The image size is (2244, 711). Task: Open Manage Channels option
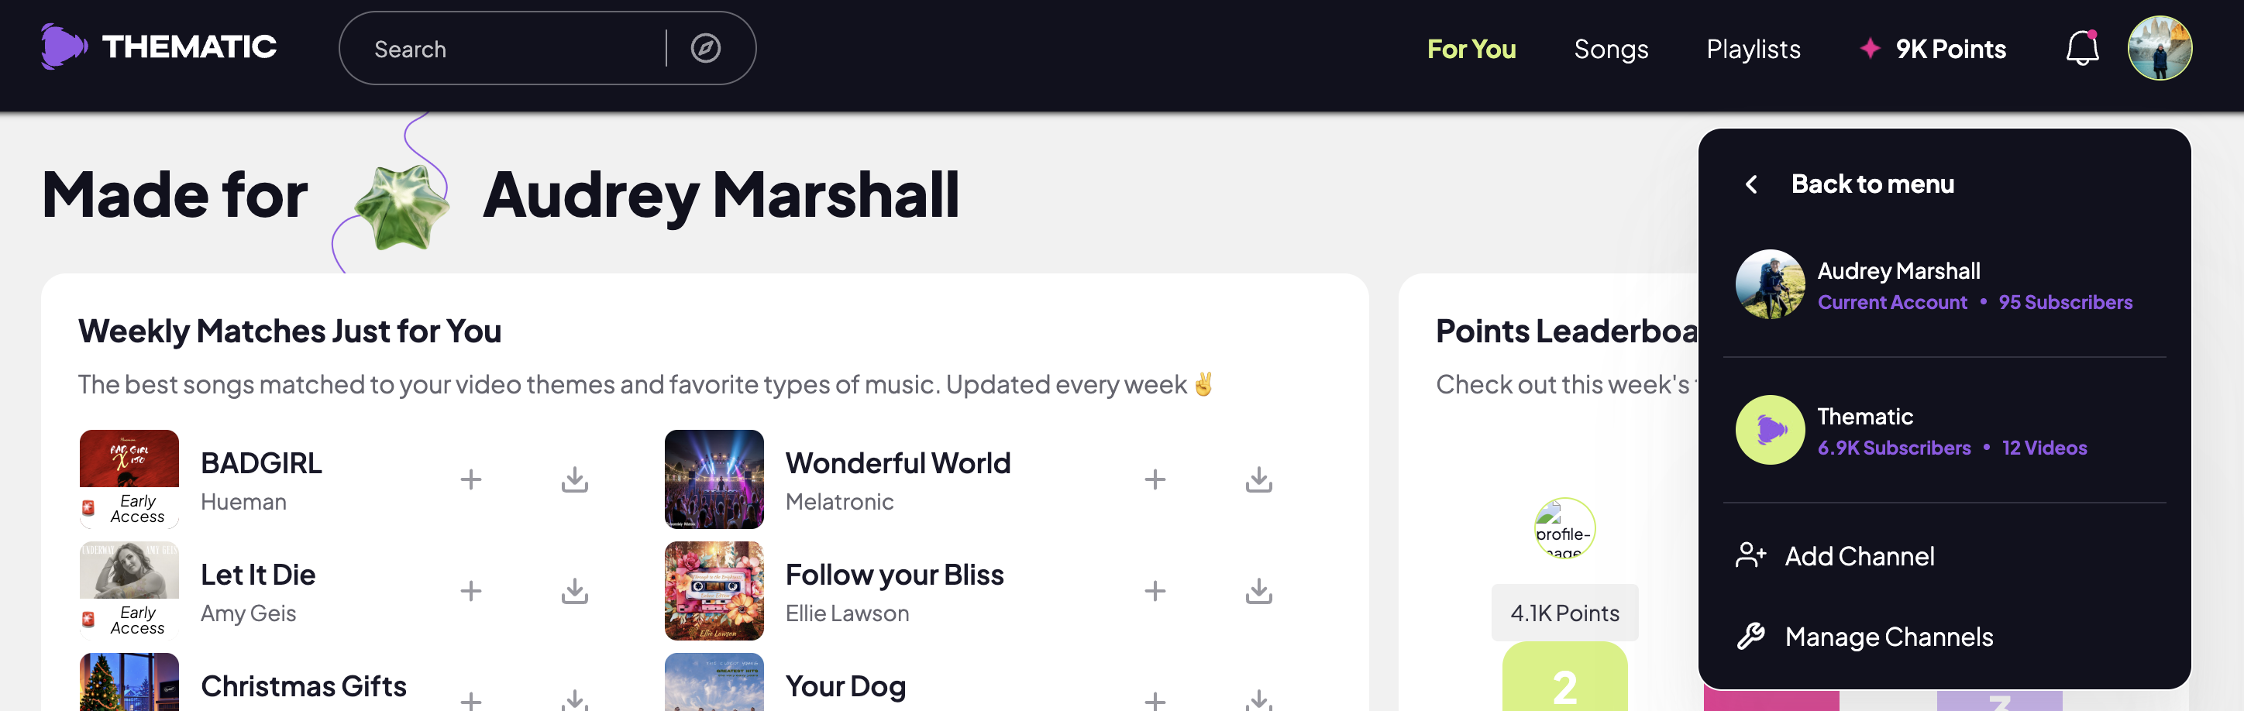tap(1887, 637)
